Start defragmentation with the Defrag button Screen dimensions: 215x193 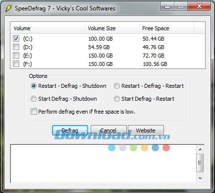pos(70,130)
